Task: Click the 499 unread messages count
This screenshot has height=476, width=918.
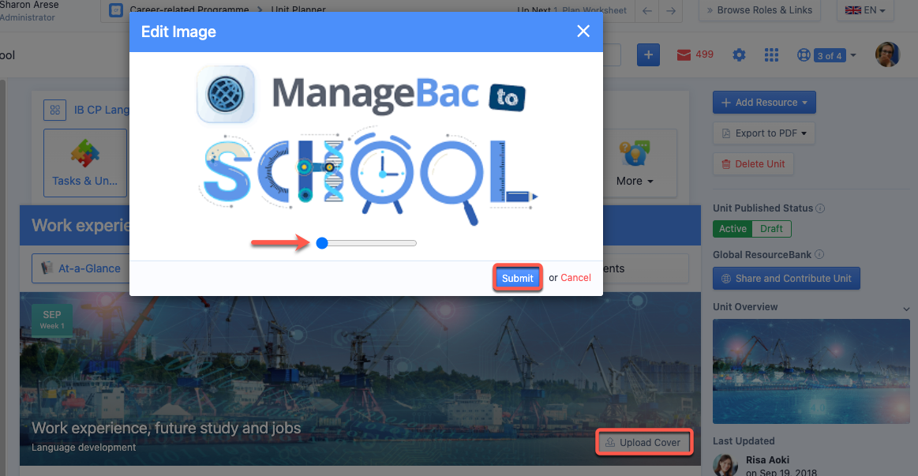Action: pos(705,54)
